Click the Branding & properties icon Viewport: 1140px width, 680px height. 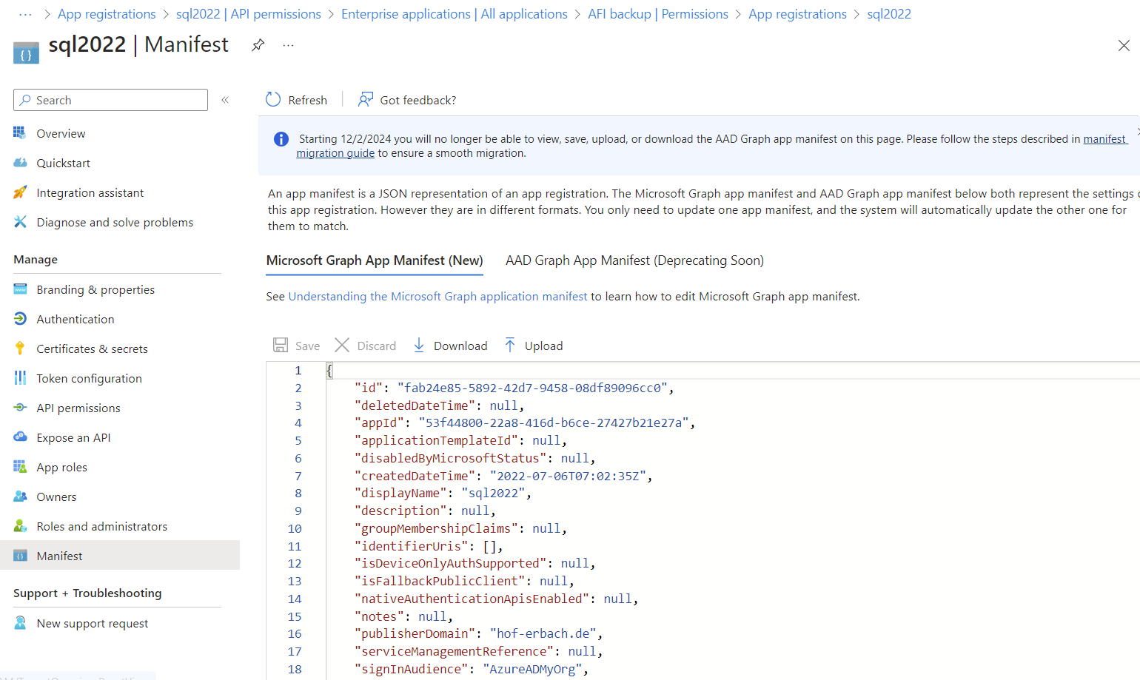pos(20,289)
